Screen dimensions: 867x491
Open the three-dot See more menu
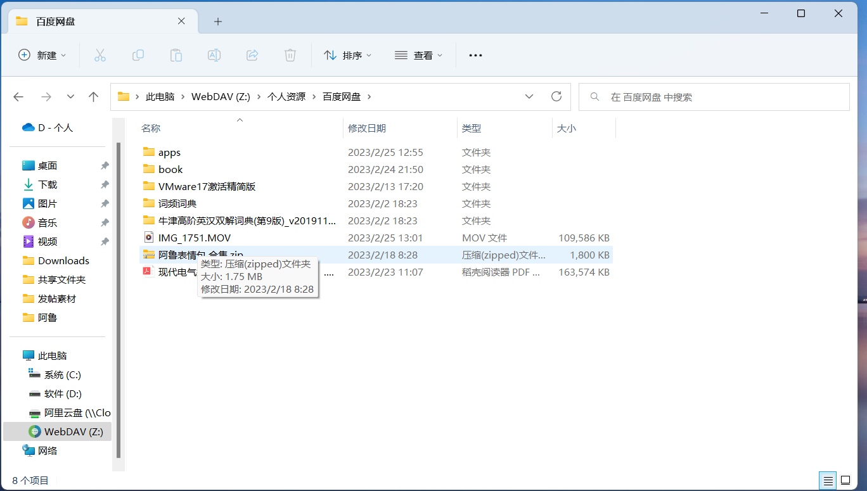pyautogui.click(x=475, y=55)
